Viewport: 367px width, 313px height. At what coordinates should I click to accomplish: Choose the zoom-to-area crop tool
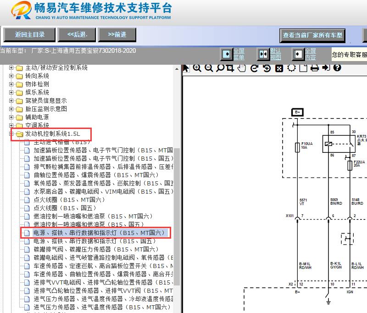230,68
